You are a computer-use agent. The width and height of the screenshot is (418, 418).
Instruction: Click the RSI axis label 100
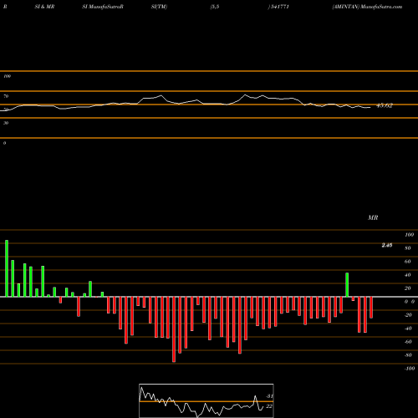tap(8, 76)
